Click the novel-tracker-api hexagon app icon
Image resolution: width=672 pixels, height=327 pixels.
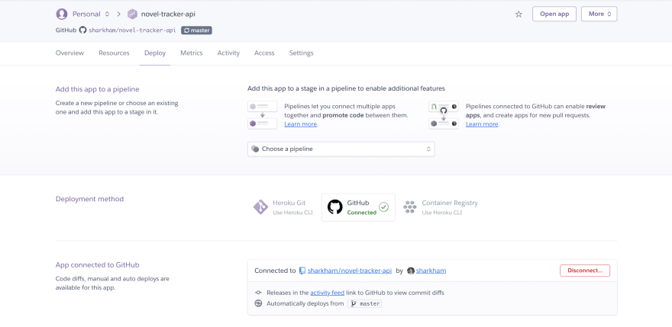point(132,14)
